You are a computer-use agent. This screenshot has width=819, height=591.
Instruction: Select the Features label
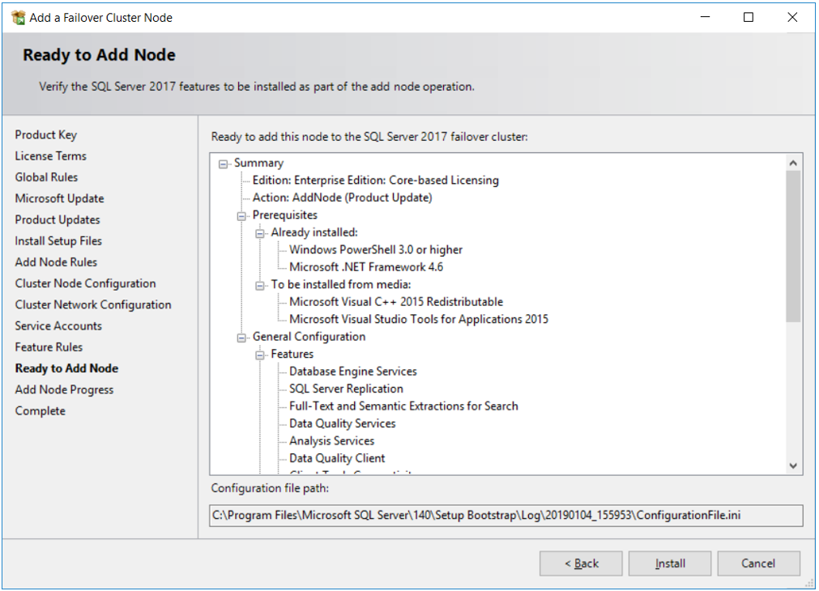(292, 354)
